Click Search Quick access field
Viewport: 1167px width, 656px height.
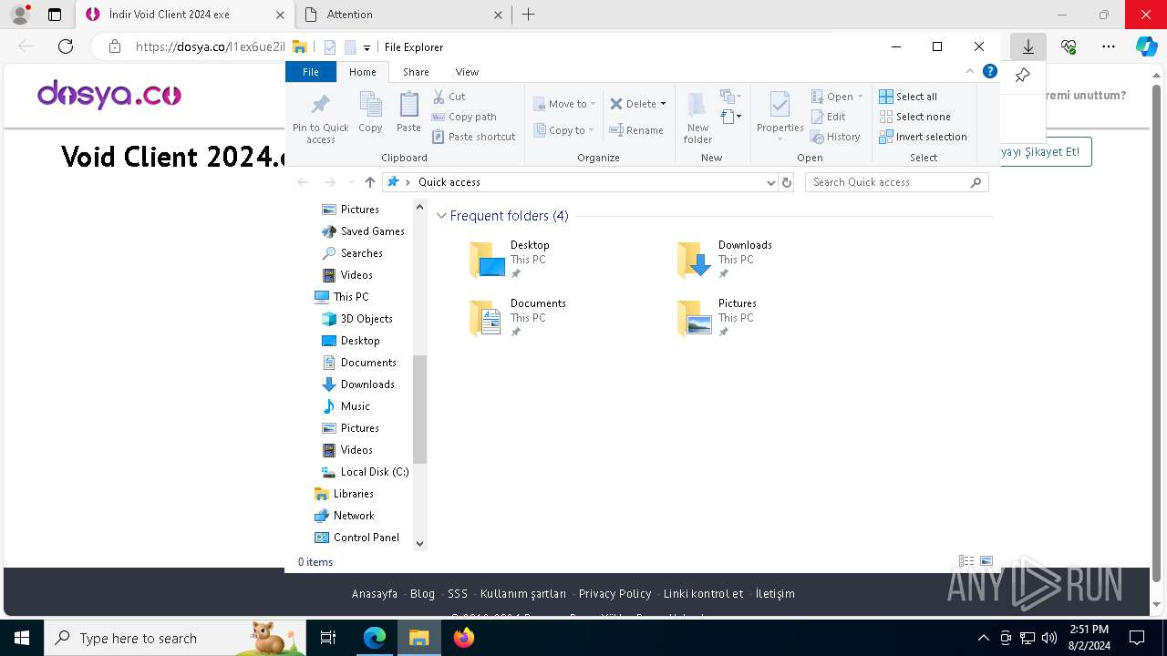[896, 182]
